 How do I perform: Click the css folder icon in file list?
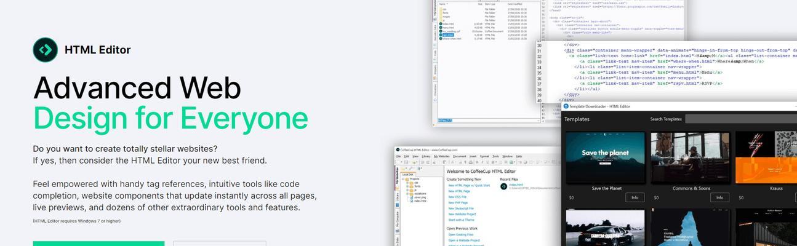441,9
